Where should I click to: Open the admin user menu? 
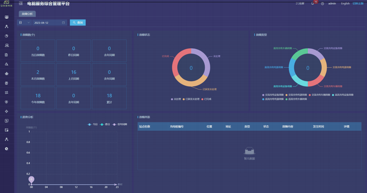tap(332, 4)
